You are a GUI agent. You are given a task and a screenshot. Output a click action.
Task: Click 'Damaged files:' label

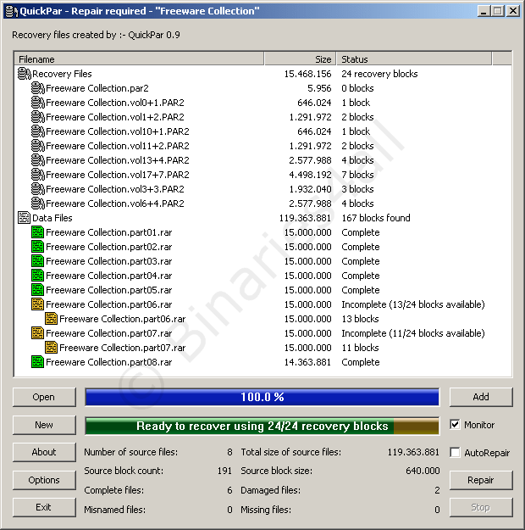[270, 490]
